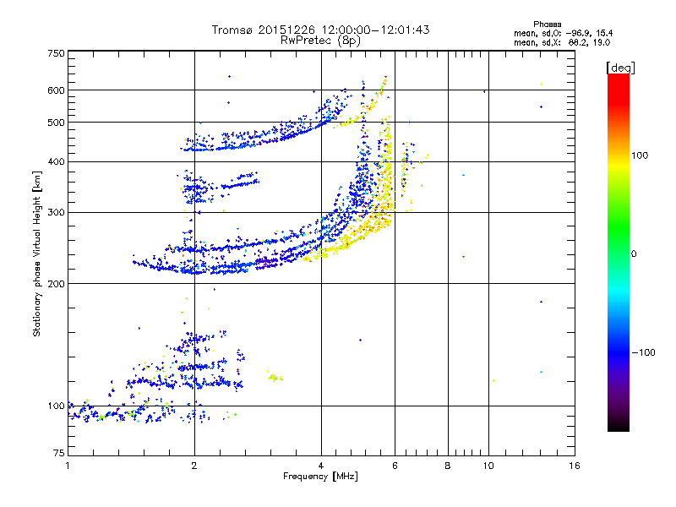Click the 'Phases' header label
676x507 pixels.
tap(547, 25)
